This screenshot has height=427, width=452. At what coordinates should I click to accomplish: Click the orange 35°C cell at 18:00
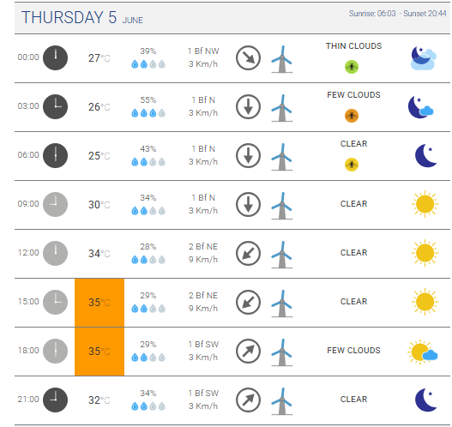click(x=99, y=352)
